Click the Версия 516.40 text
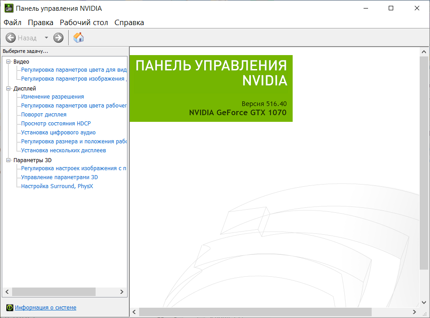 click(264, 104)
